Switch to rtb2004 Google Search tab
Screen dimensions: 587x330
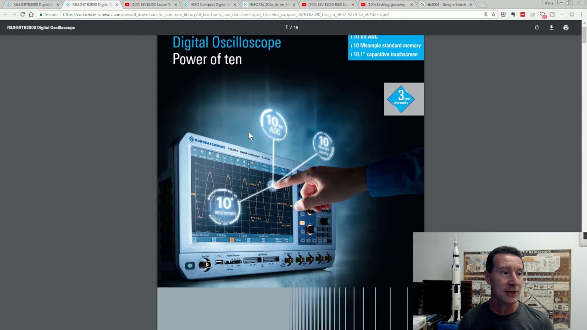pos(446,5)
